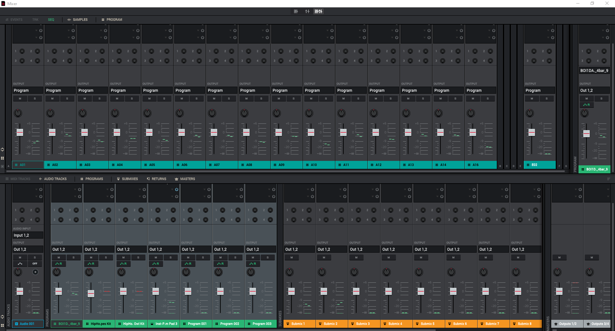This screenshot has width=615, height=331.
Task: Click the pan knob on Outputs 1/2
Action: pyautogui.click(x=557, y=272)
